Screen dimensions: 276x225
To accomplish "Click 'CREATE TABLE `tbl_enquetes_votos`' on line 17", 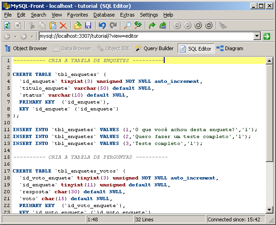I will (x=69, y=171).
